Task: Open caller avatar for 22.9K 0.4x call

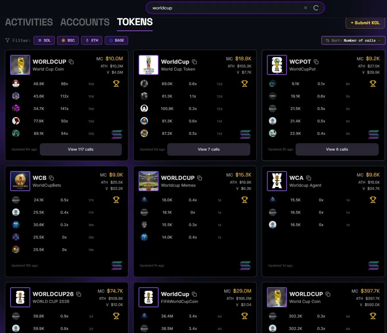Action: click(272, 133)
